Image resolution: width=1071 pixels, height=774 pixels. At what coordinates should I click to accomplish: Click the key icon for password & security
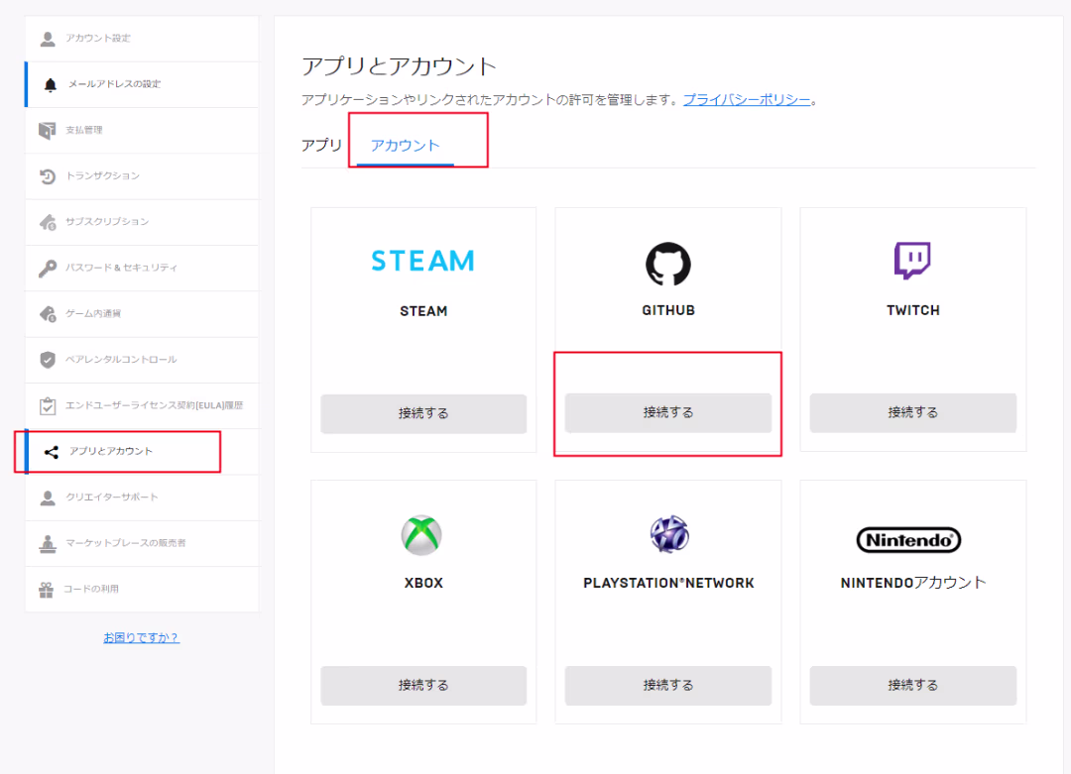point(48,269)
